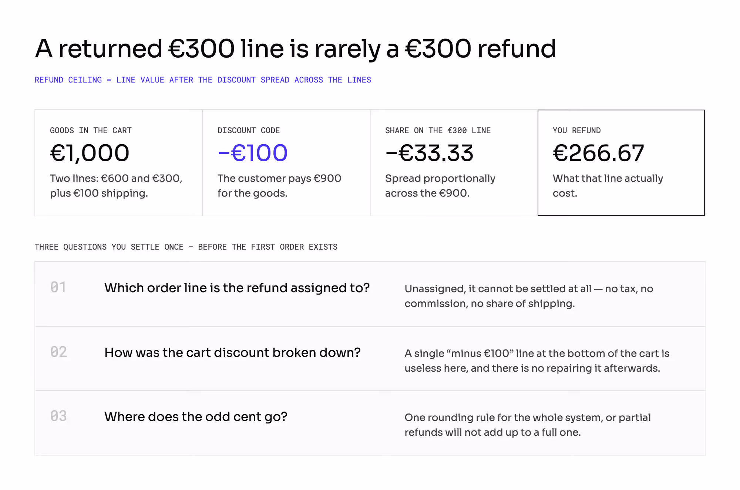Click the €1,000 cart value figure
This screenshot has height=490, width=740.
(90, 153)
